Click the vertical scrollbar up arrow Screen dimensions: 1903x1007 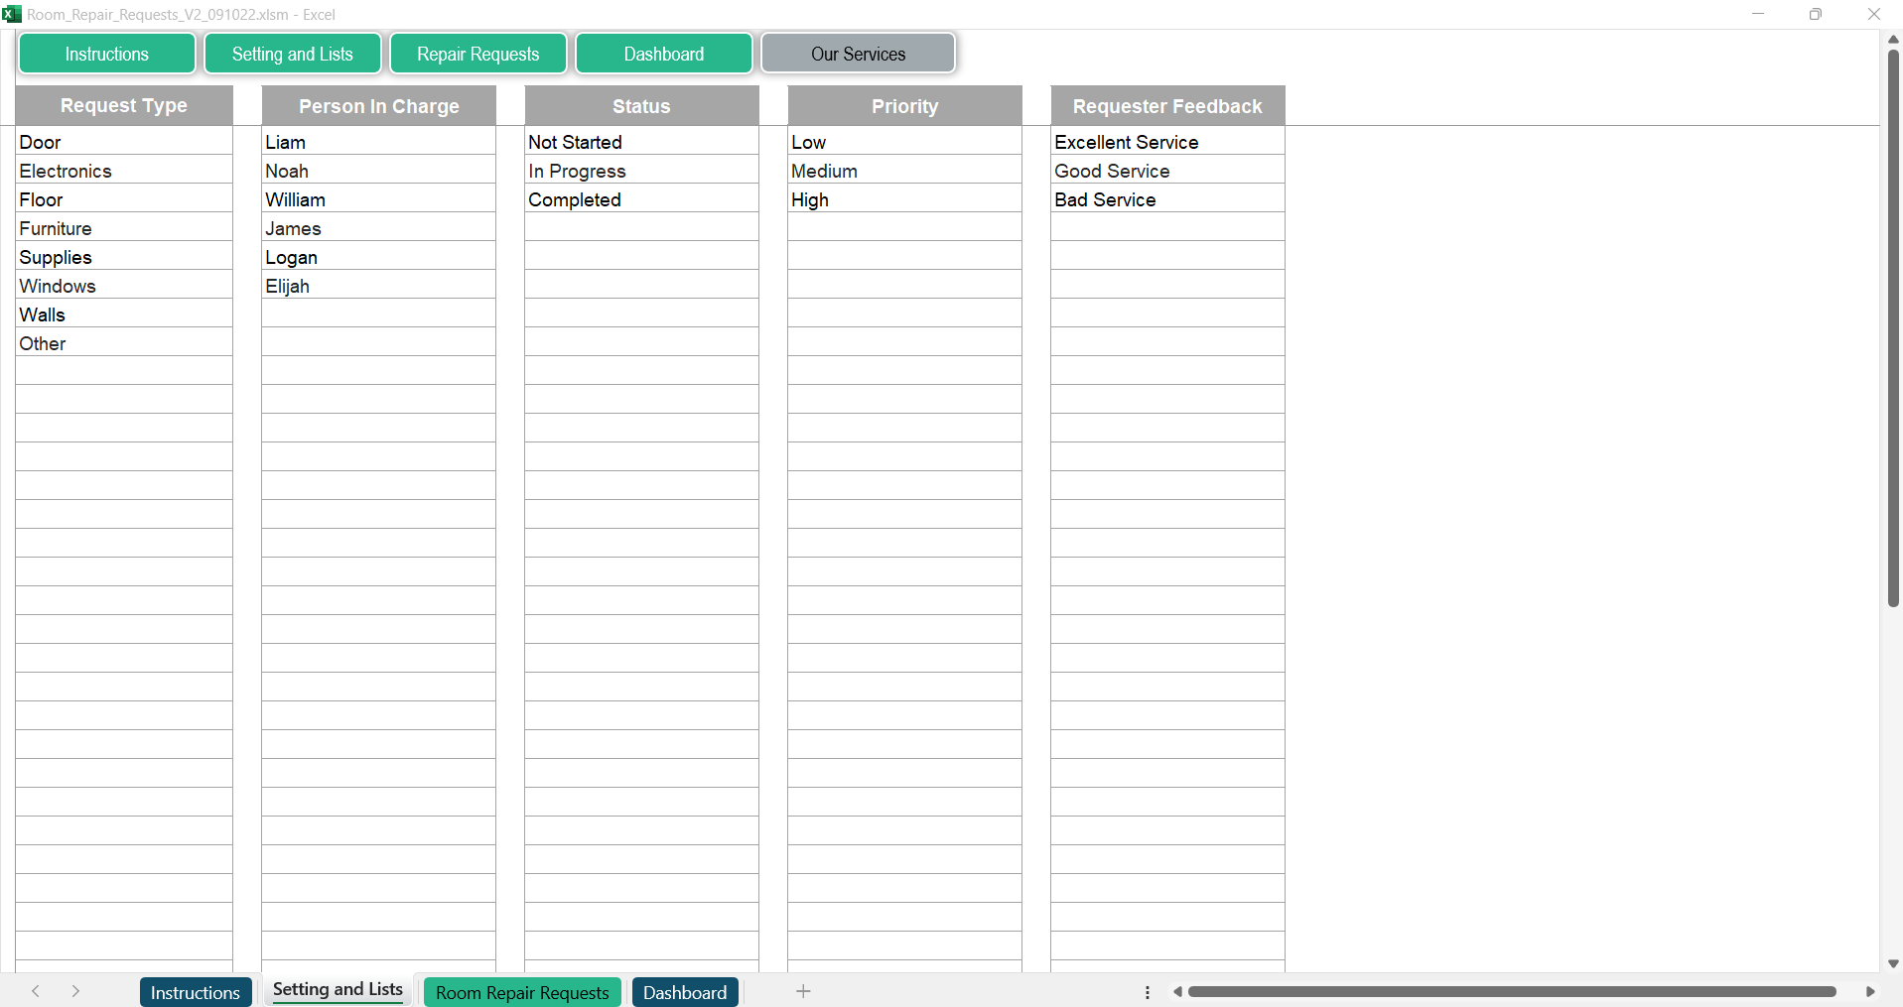[1893, 39]
